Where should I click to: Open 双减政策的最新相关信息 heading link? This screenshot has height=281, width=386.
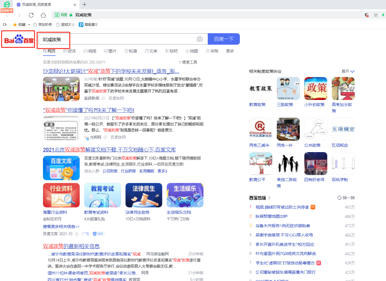[71, 246]
